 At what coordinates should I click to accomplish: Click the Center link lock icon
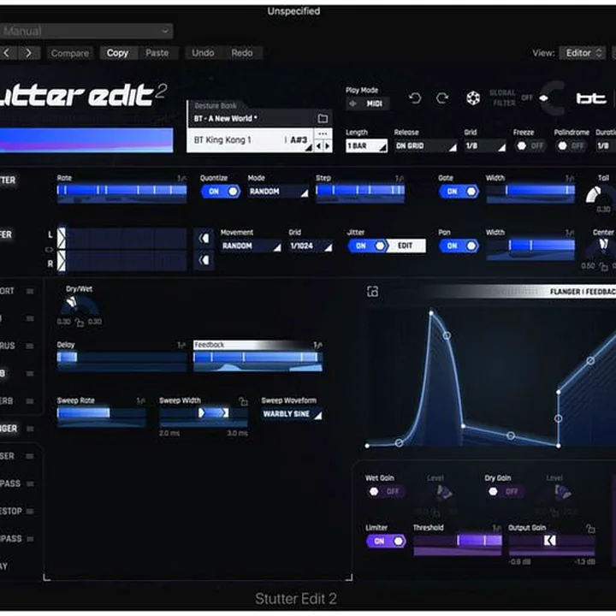(x=603, y=267)
